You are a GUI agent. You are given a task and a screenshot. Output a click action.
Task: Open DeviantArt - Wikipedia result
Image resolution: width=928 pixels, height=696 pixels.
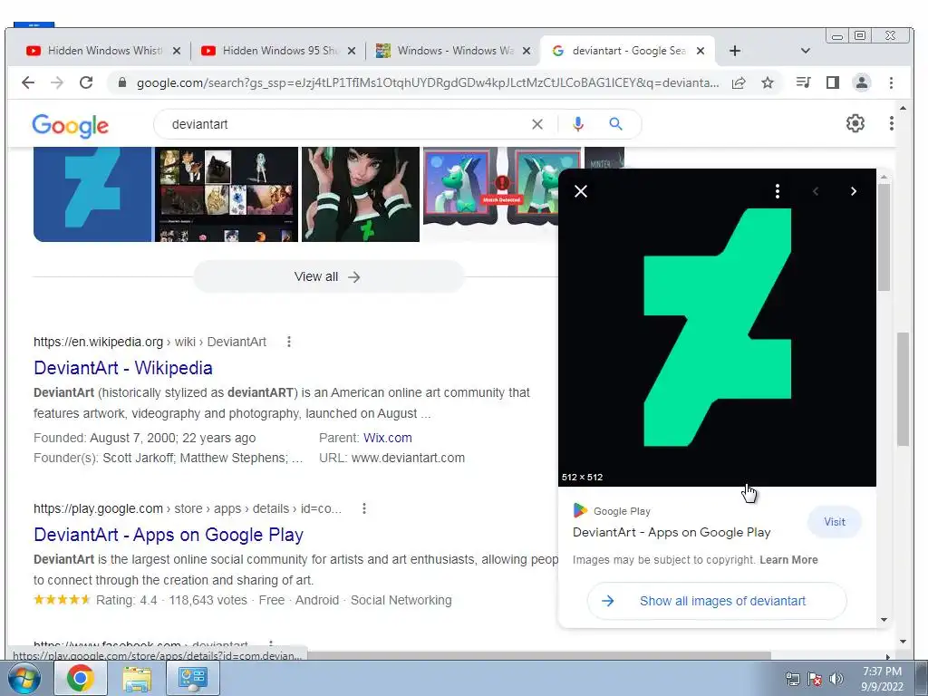[x=123, y=368]
